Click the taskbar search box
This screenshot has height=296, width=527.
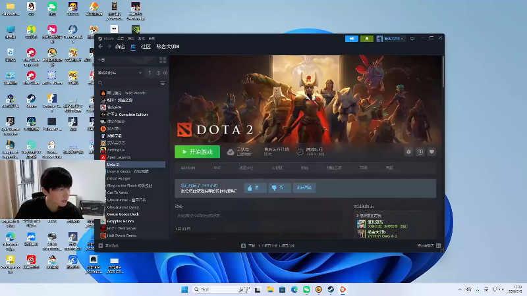click(221, 289)
